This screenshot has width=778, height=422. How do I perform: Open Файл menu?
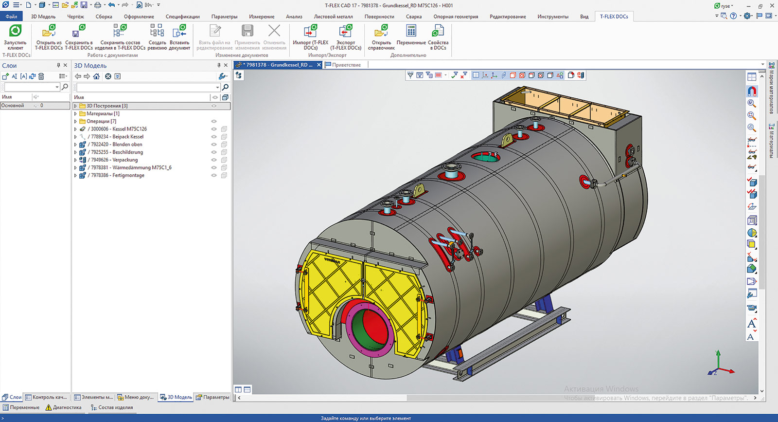click(11, 17)
